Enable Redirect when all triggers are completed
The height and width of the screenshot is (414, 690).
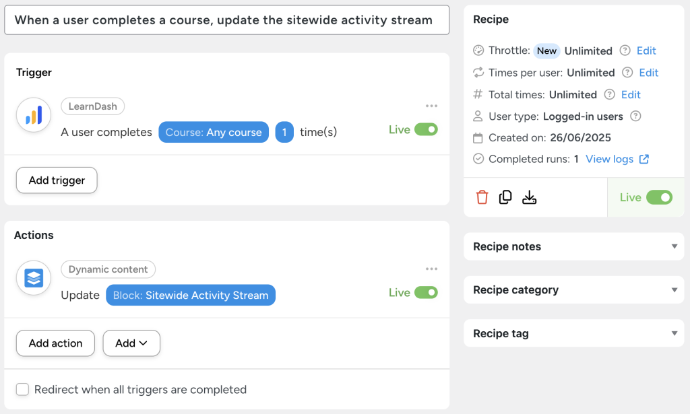pos(22,389)
